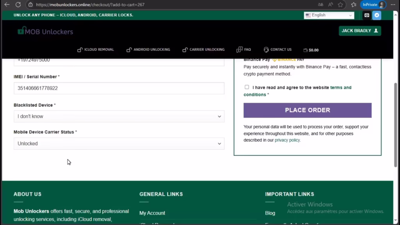
Task: Click the 'ABOUT US' footer heading
Action: tap(28, 194)
